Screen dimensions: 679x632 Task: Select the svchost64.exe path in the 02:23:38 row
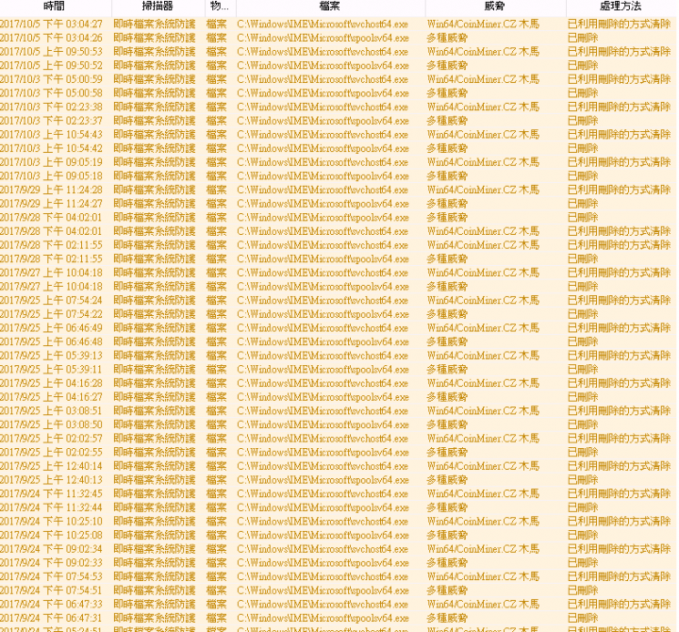click(x=323, y=107)
